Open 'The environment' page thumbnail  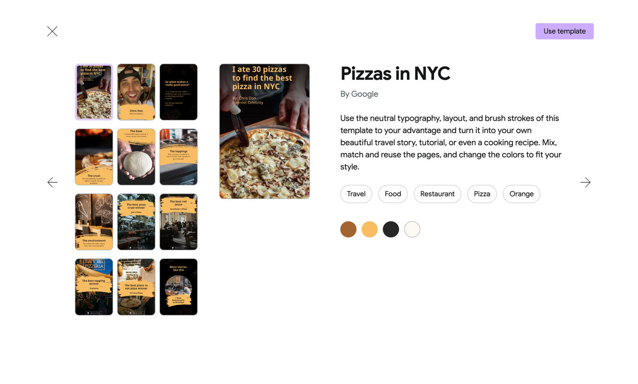(94, 222)
